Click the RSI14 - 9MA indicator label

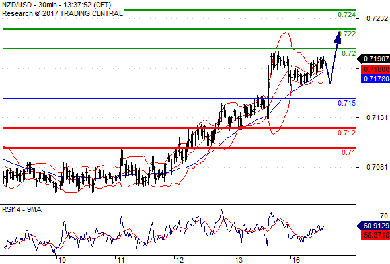click(x=22, y=209)
